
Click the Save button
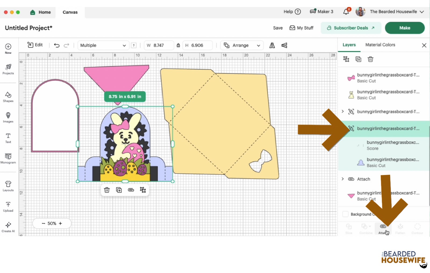[x=278, y=28]
